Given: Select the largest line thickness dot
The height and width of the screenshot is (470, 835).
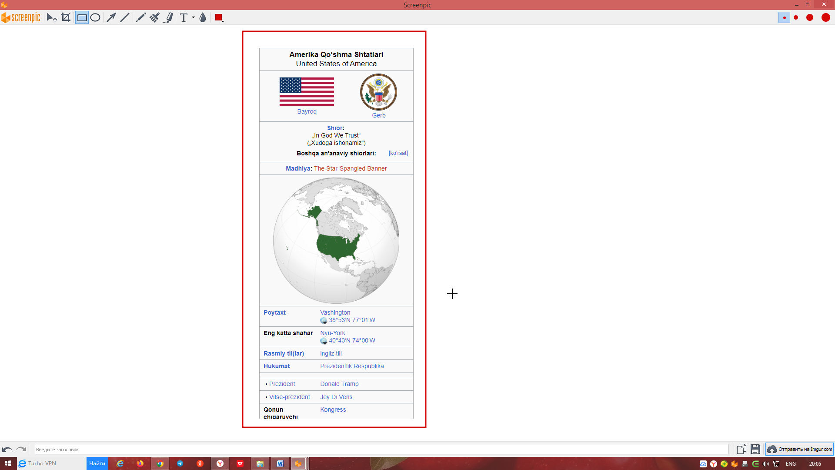Looking at the screenshot, I should 825,18.
